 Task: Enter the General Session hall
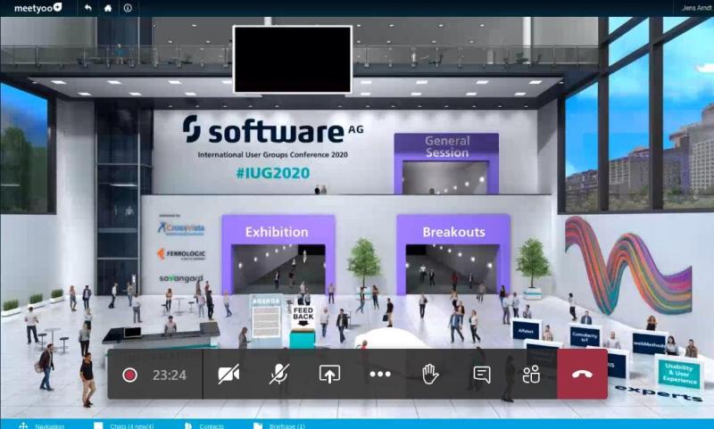[446, 164]
